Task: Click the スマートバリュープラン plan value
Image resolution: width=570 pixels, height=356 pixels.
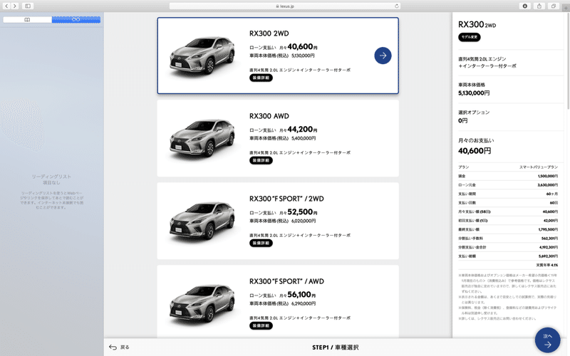Action: pos(539,167)
